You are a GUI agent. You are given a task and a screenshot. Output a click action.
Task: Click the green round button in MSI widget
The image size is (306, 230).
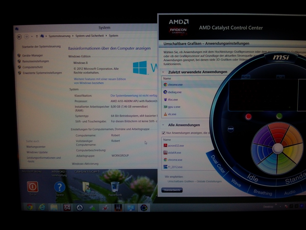tap(279, 116)
